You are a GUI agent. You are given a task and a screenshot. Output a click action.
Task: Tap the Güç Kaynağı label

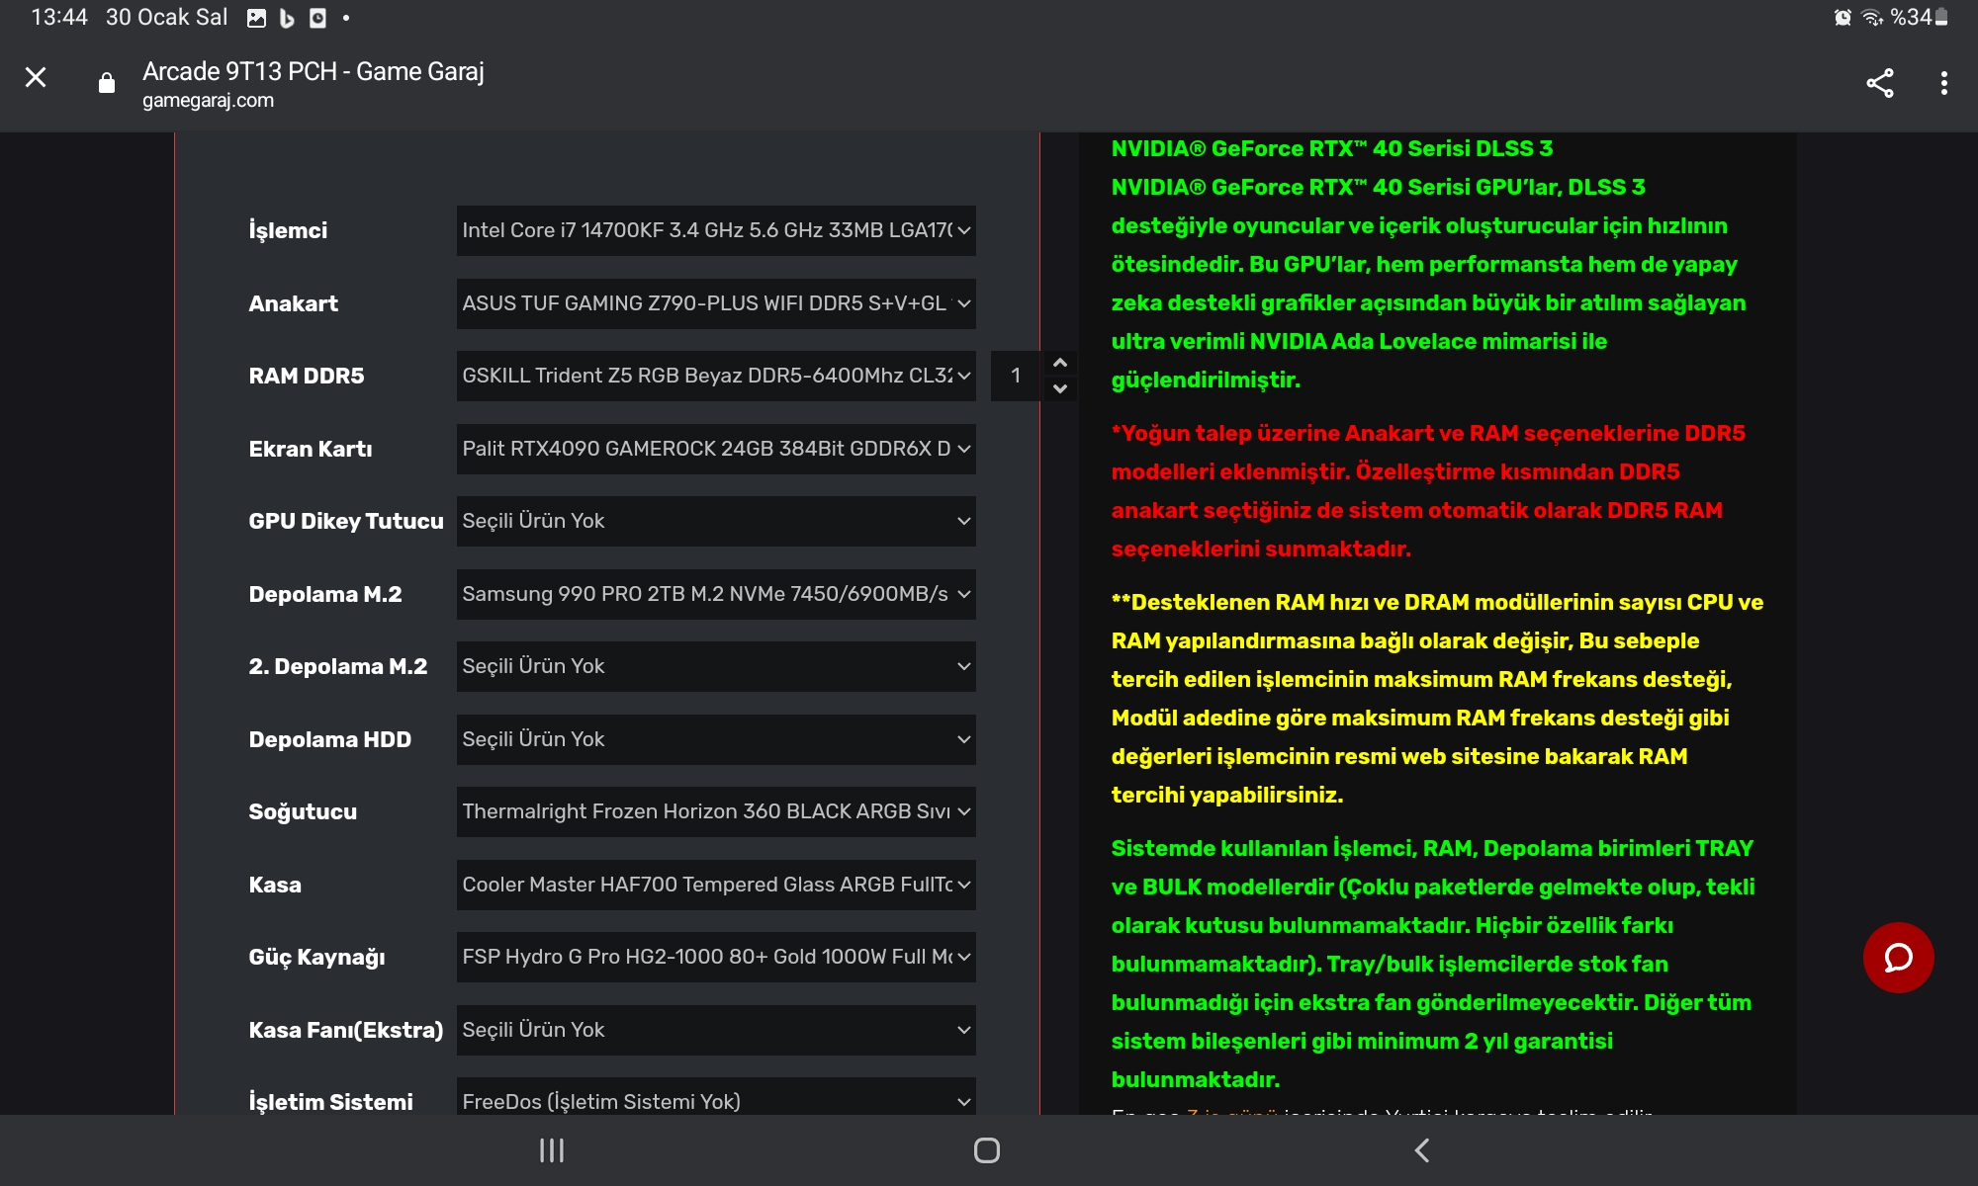point(316,957)
